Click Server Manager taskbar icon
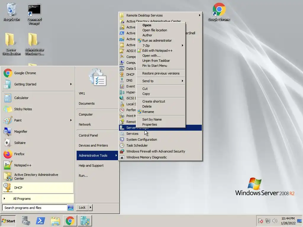Screen dimensions: 303x227 tap(26, 221)
